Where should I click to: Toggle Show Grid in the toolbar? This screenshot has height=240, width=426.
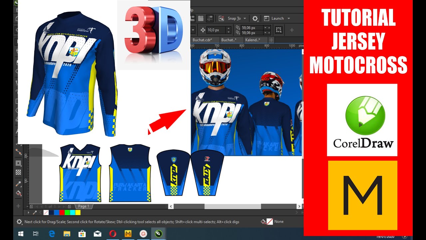(201, 18)
